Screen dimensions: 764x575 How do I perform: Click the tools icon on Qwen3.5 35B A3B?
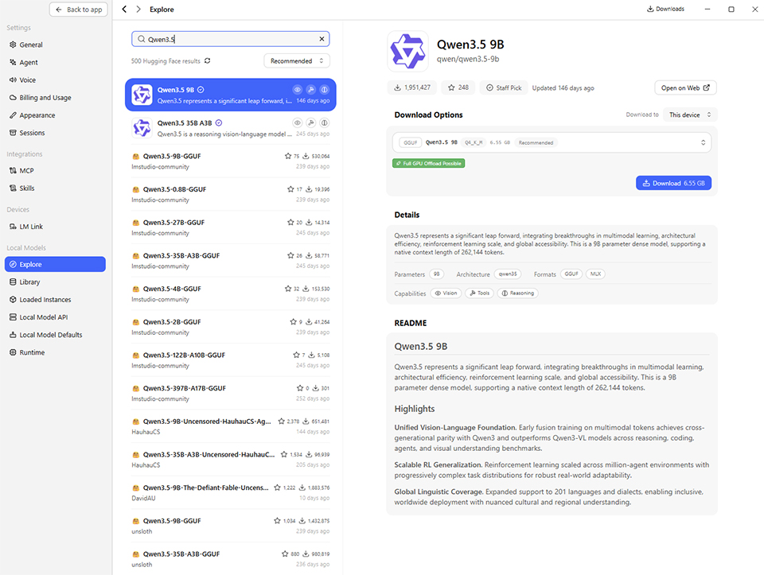311,122
